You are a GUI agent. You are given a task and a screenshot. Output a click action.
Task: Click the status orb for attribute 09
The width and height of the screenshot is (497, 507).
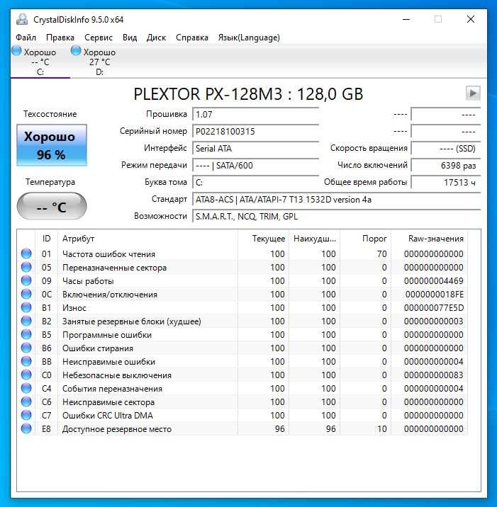click(x=26, y=280)
